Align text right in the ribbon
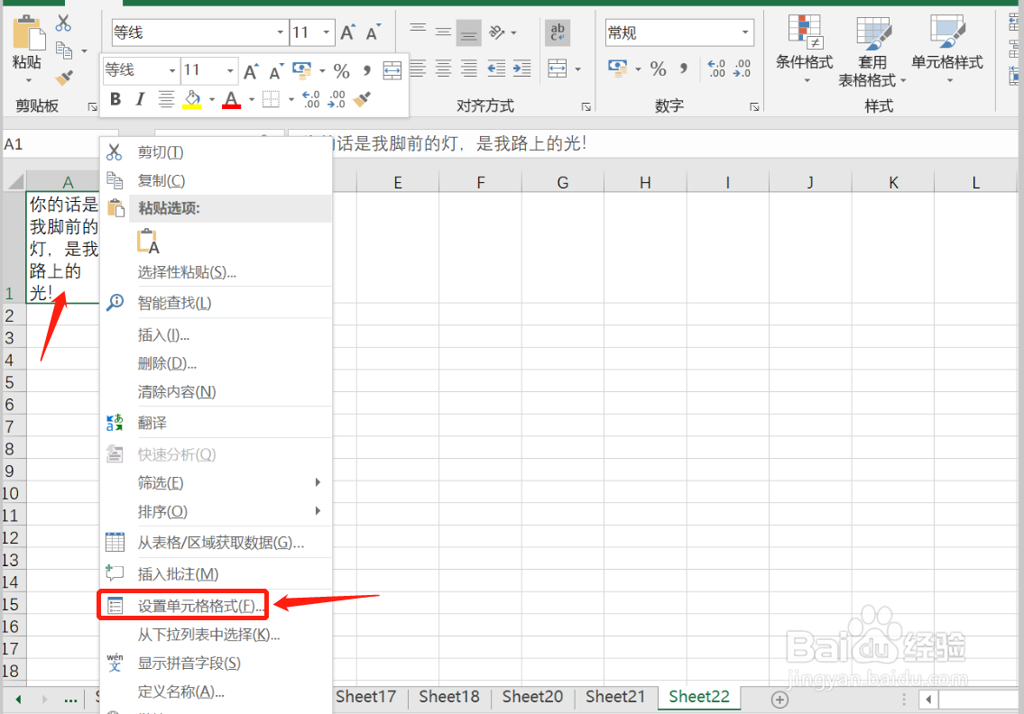Screen dimensions: 1024x714 coord(469,68)
